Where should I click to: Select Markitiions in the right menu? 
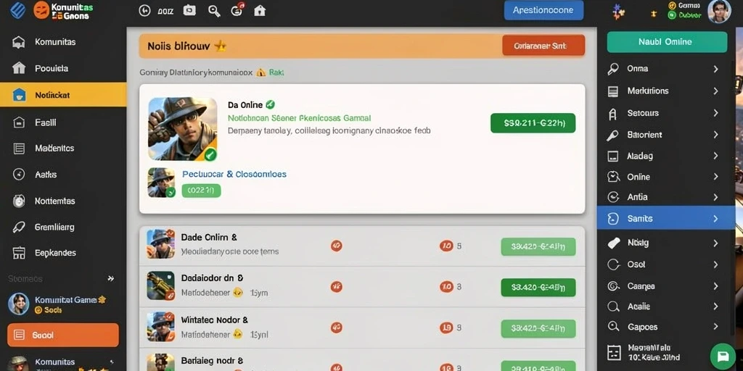point(666,91)
